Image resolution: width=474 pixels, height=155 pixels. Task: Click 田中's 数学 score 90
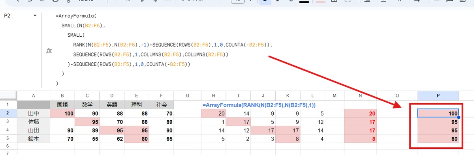point(87,113)
